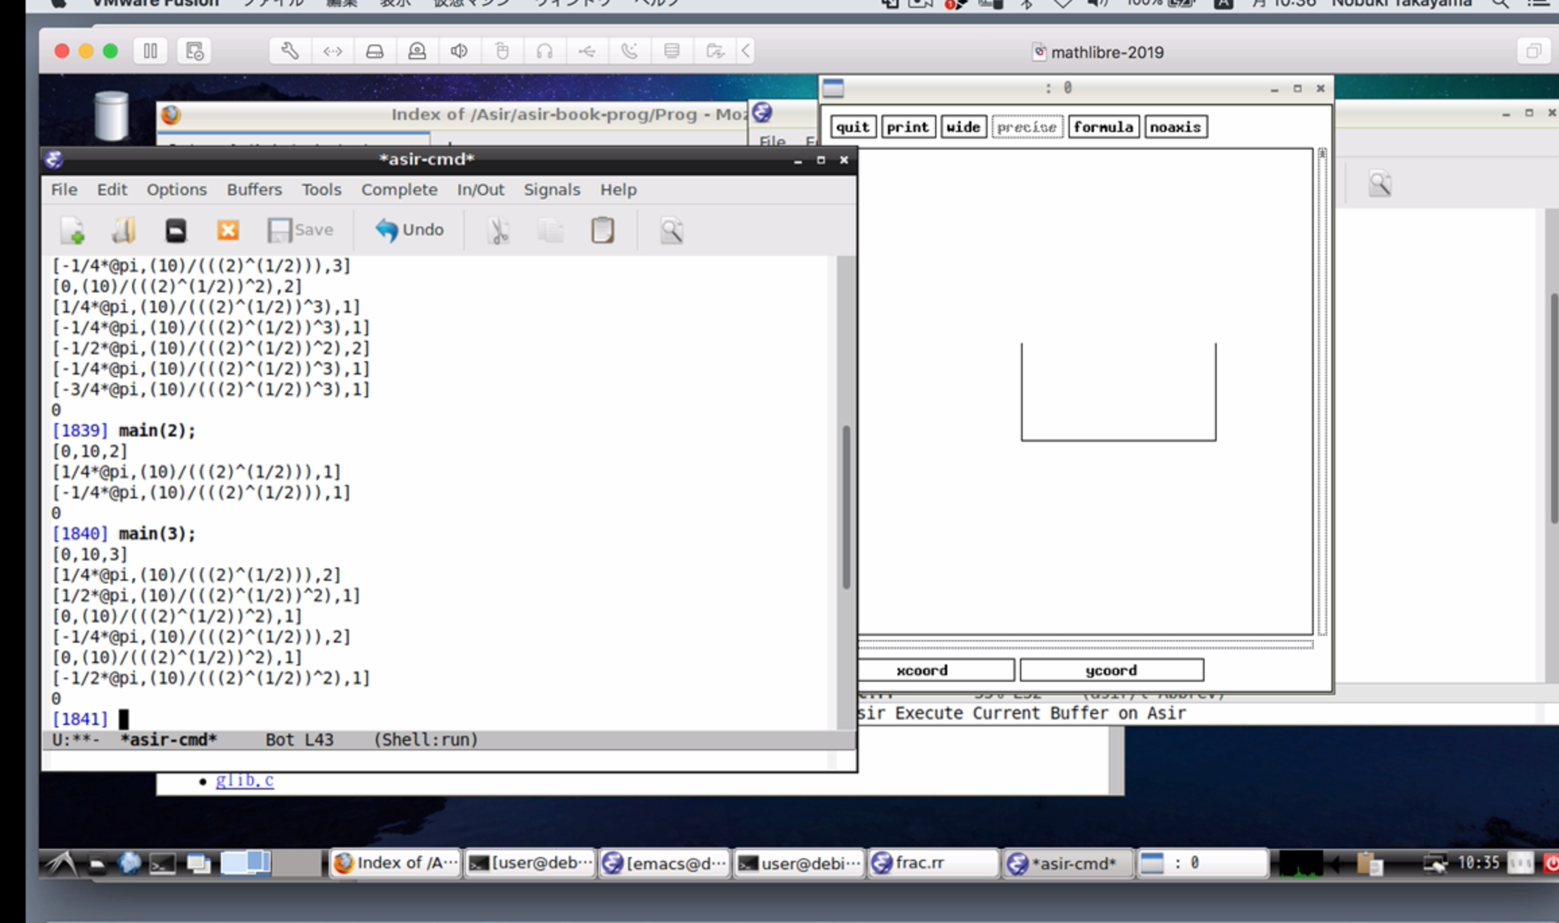Click the copy icon in Emacs toolbar

[x=551, y=230]
